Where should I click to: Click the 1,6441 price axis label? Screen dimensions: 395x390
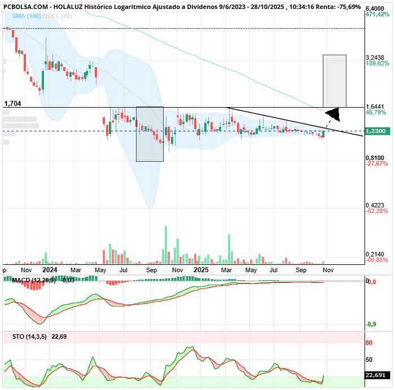[x=375, y=107]
